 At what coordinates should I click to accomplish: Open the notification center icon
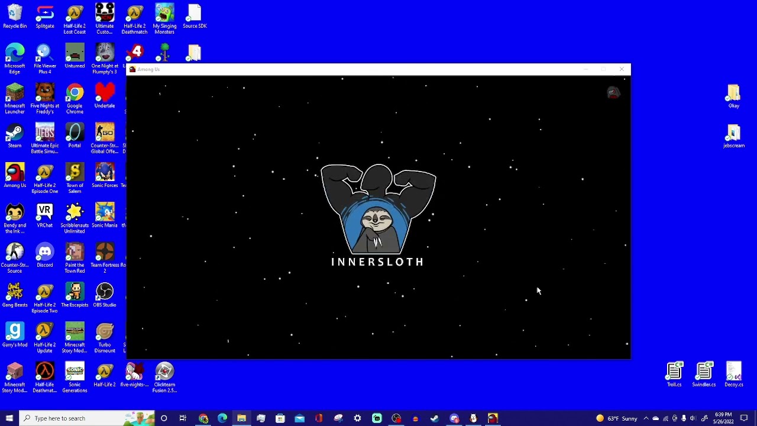click(x=744, y=418)
